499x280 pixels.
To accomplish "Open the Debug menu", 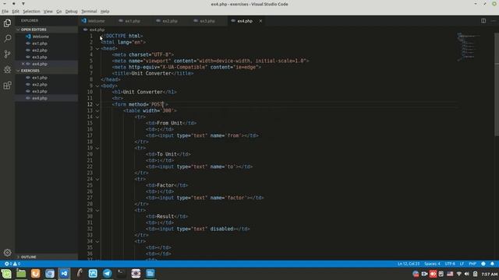I will [71, 12].
